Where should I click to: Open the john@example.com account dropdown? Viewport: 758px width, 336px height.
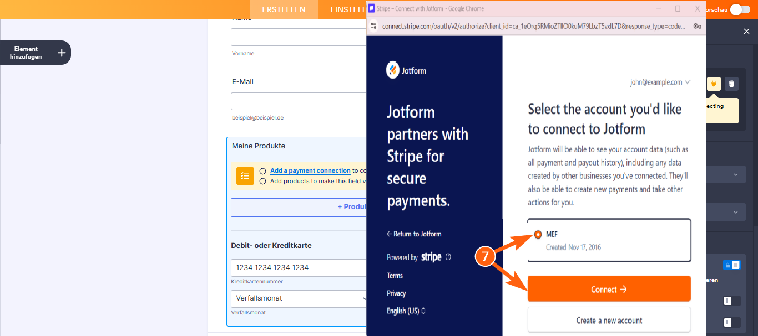pos(660,82)
